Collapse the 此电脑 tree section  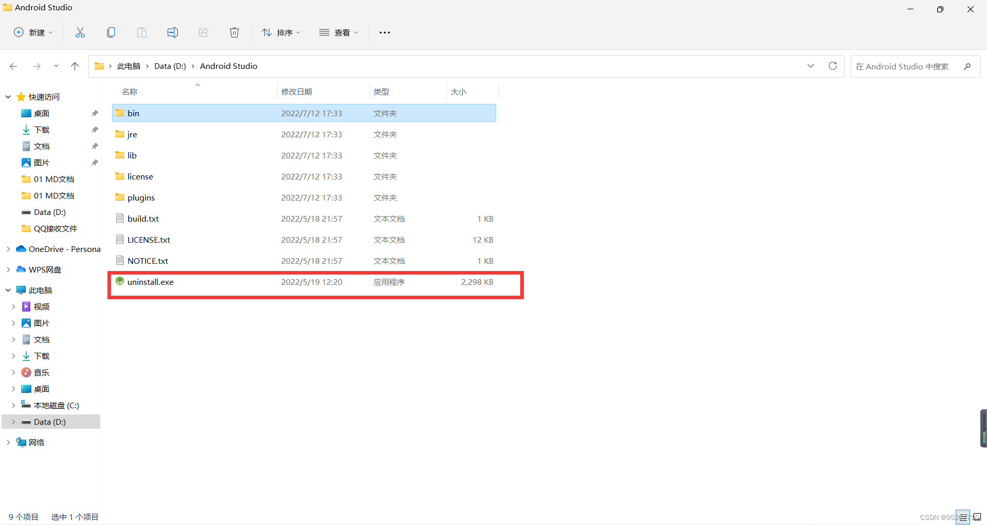pos(8,290)
